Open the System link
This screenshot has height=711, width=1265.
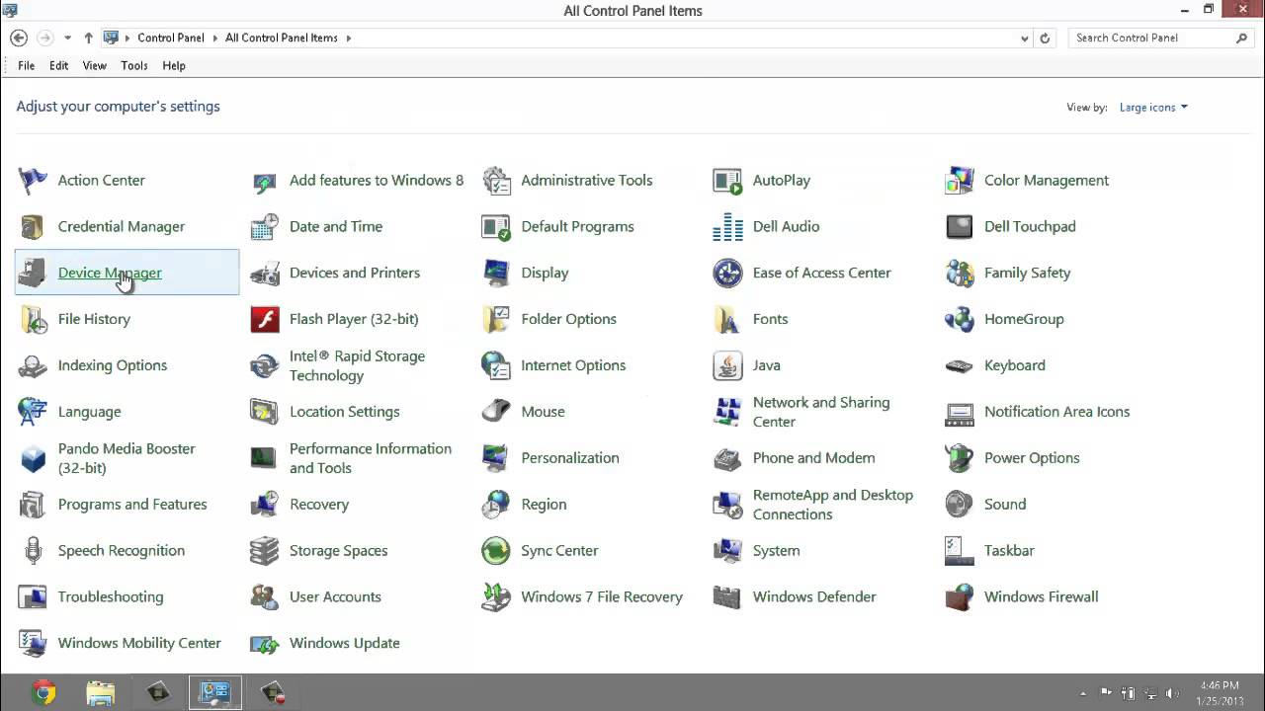(x=776, y=551)
